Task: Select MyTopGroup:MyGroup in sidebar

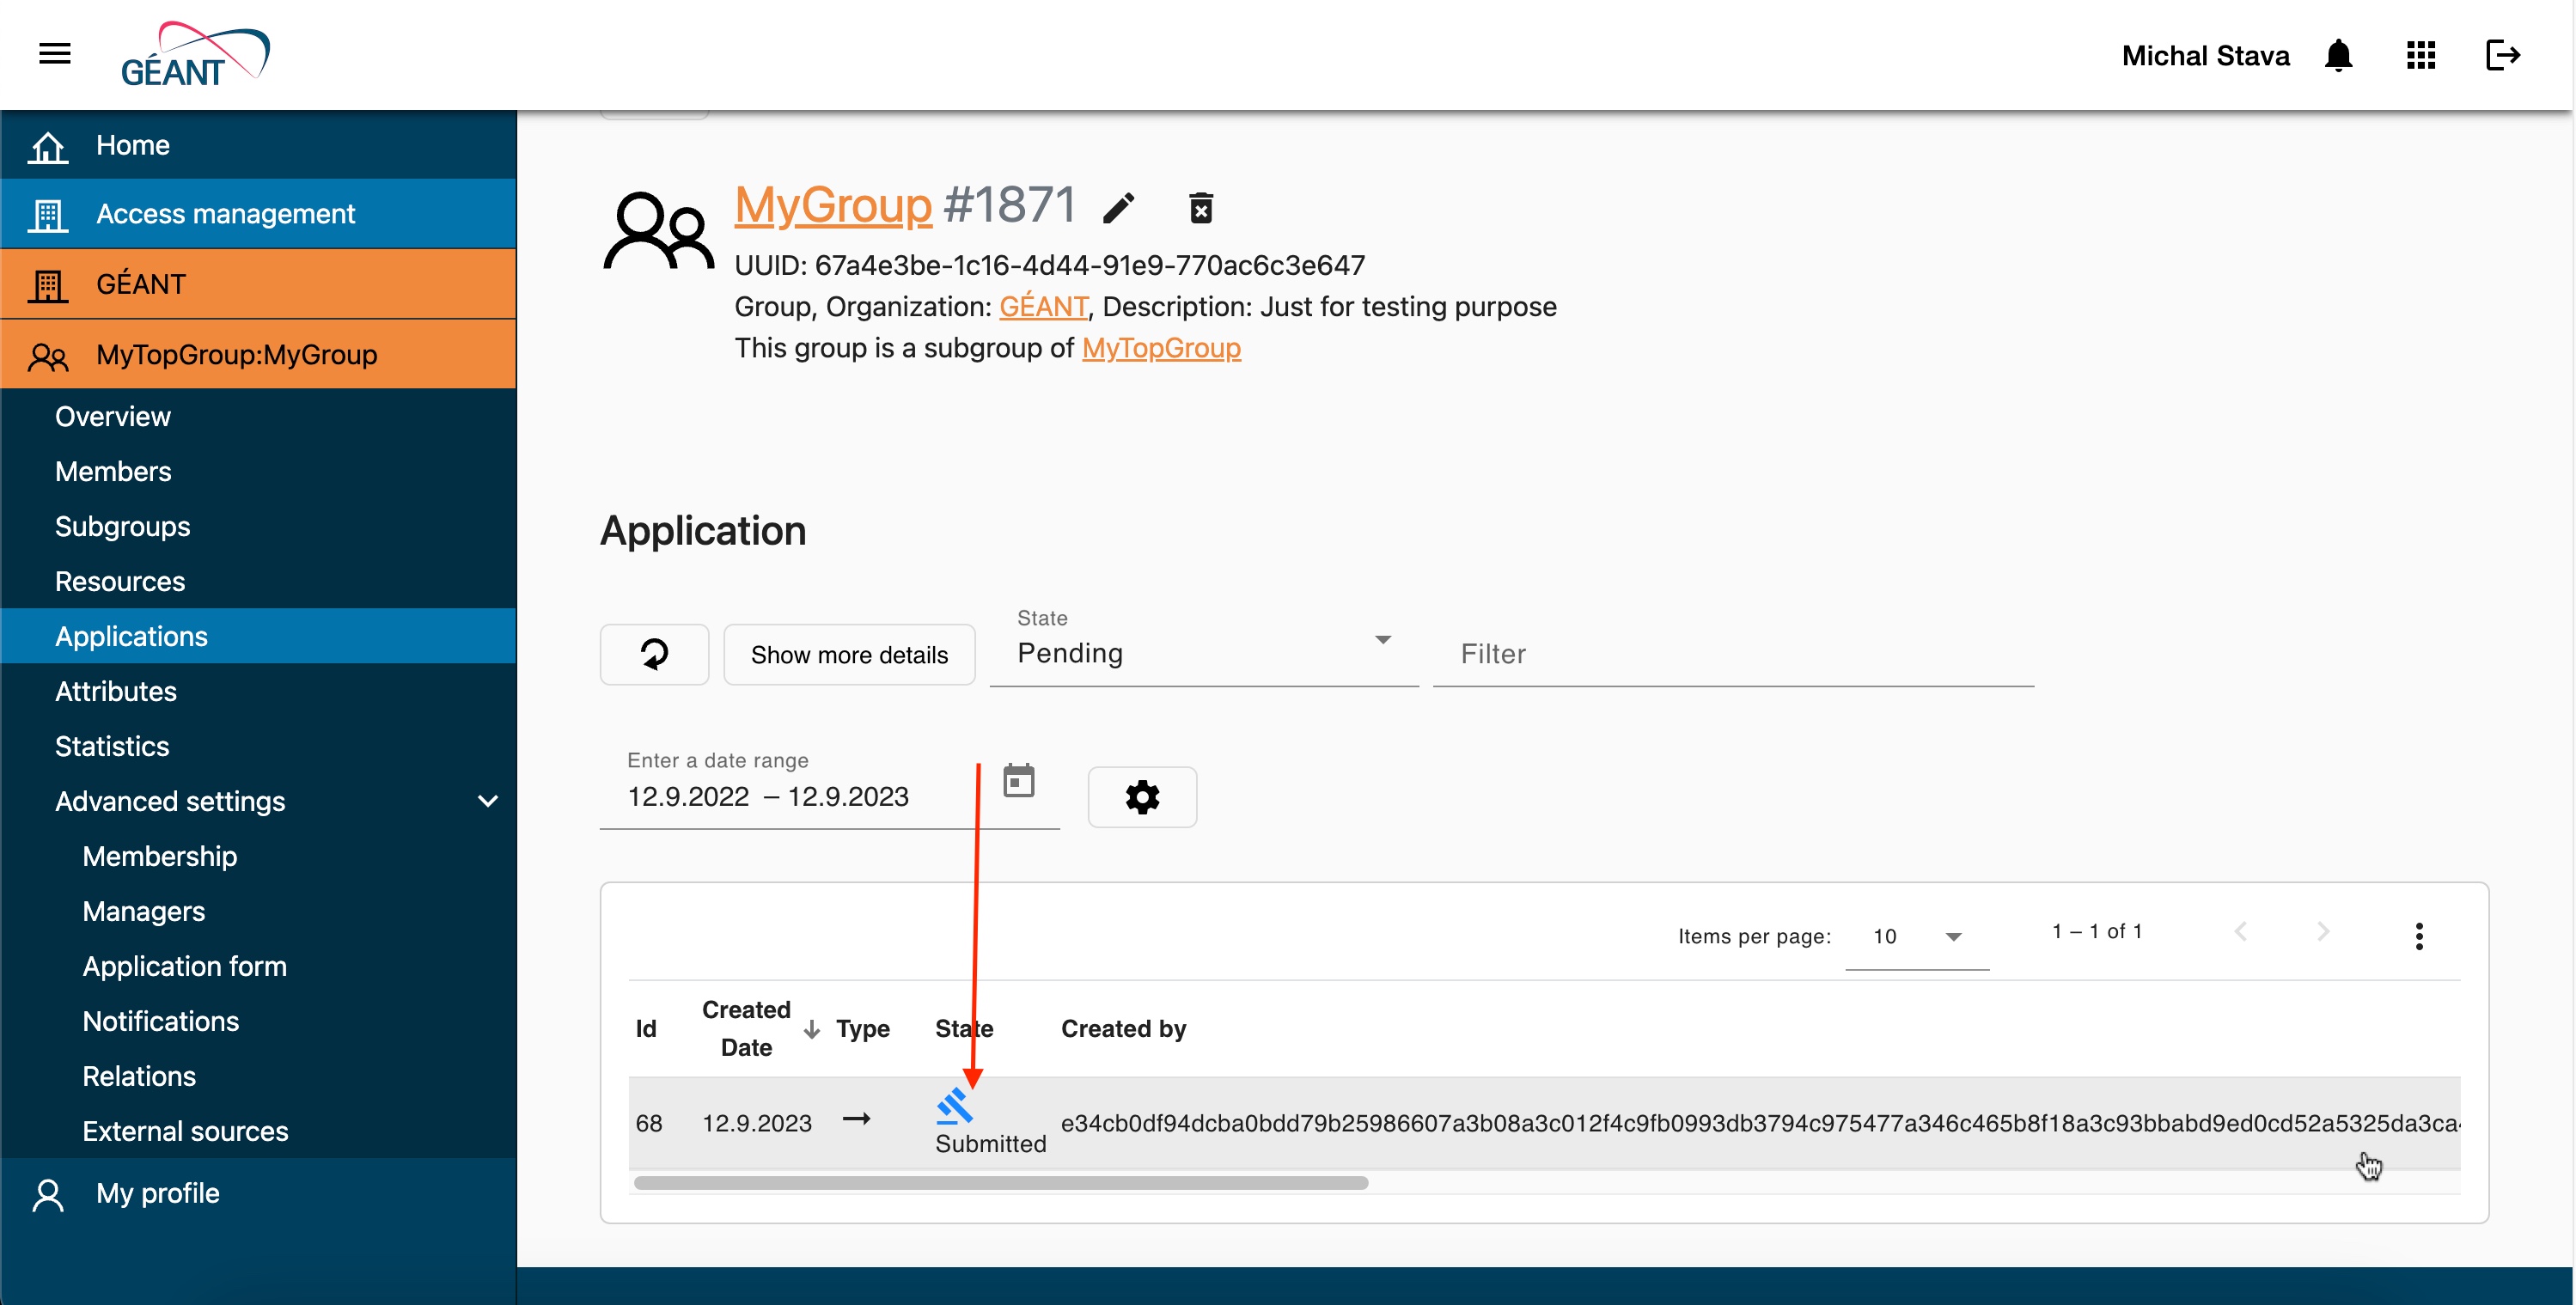Action: pyautogui.click(x=258, y=355)
